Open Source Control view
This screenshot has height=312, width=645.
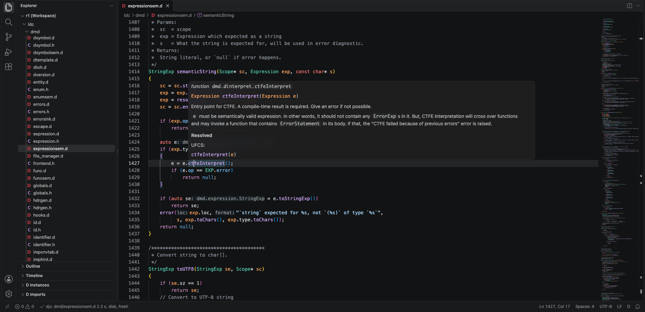9,37
